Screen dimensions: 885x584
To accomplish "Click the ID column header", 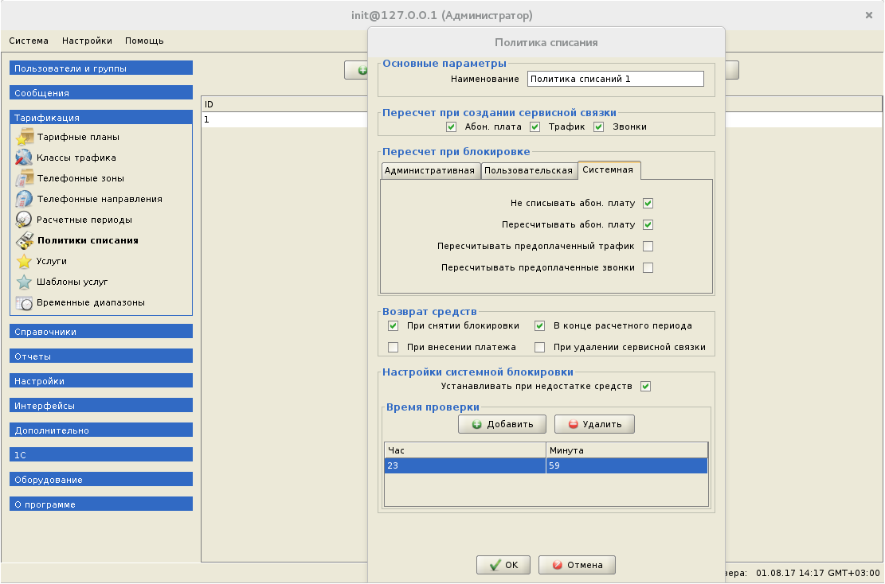I will (285, 104).
